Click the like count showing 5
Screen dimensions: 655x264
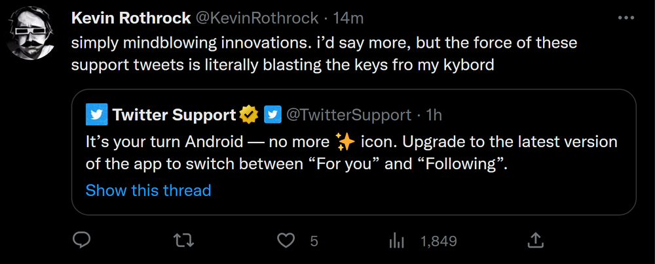(x=314, y=241)
